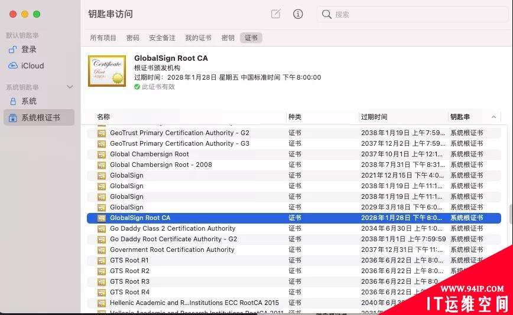Select GeoTrust Primary Certification Authority - G2
Screen dimensions: 513x315
[180, 133]
